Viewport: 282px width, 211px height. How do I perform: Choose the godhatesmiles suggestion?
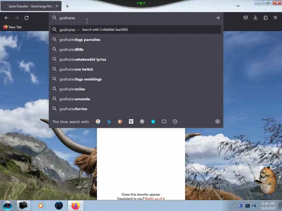(x=136, y=89)
